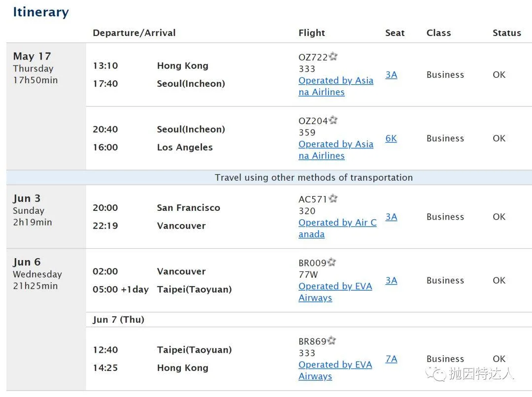Select seat 3A on Vancouver to Taipei flight
The image size is (532, 397).
click(x=391, y=281)
